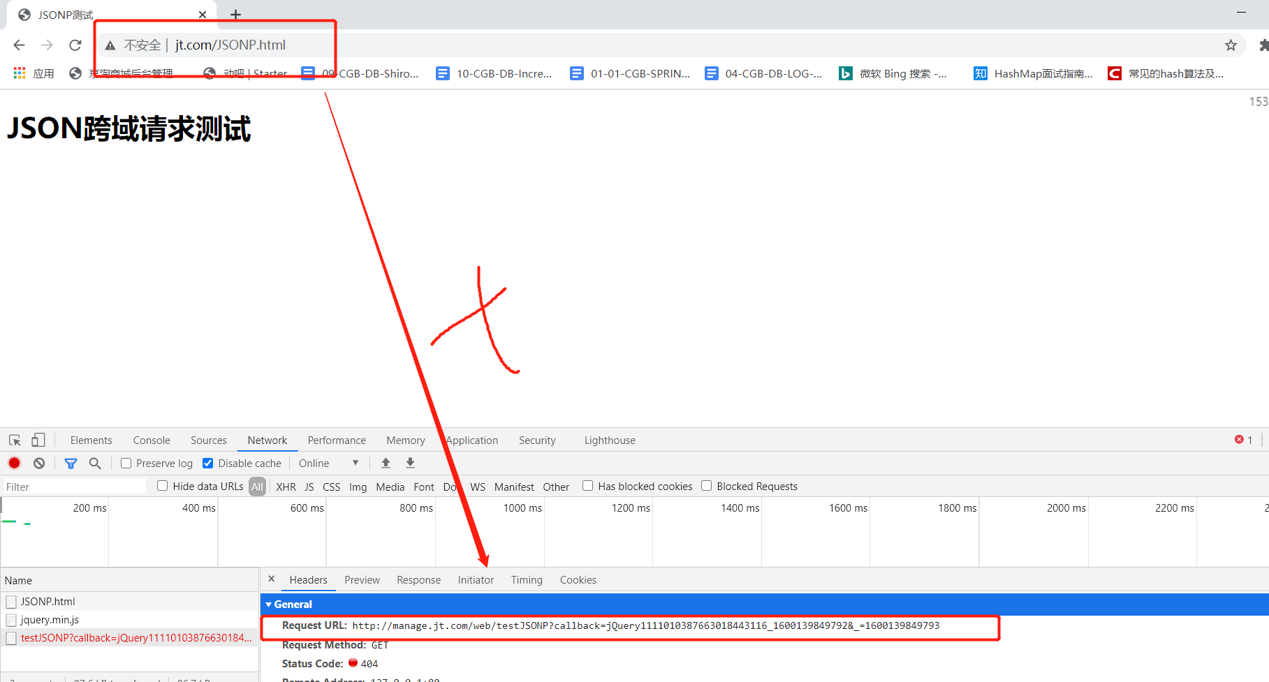
Task: Stop recording network log with red dot
Action: click(x=14, y=463)
